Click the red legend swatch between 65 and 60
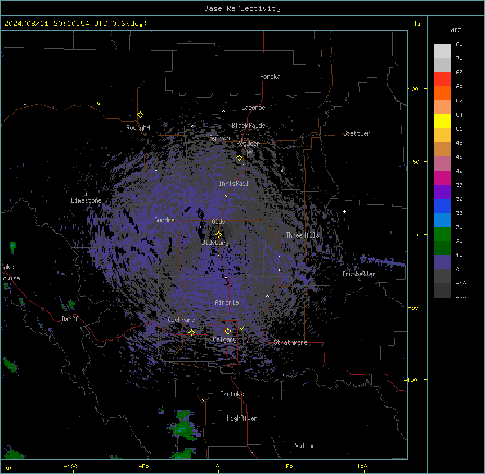This screenshot has height=474, width=485. (442, 79)
